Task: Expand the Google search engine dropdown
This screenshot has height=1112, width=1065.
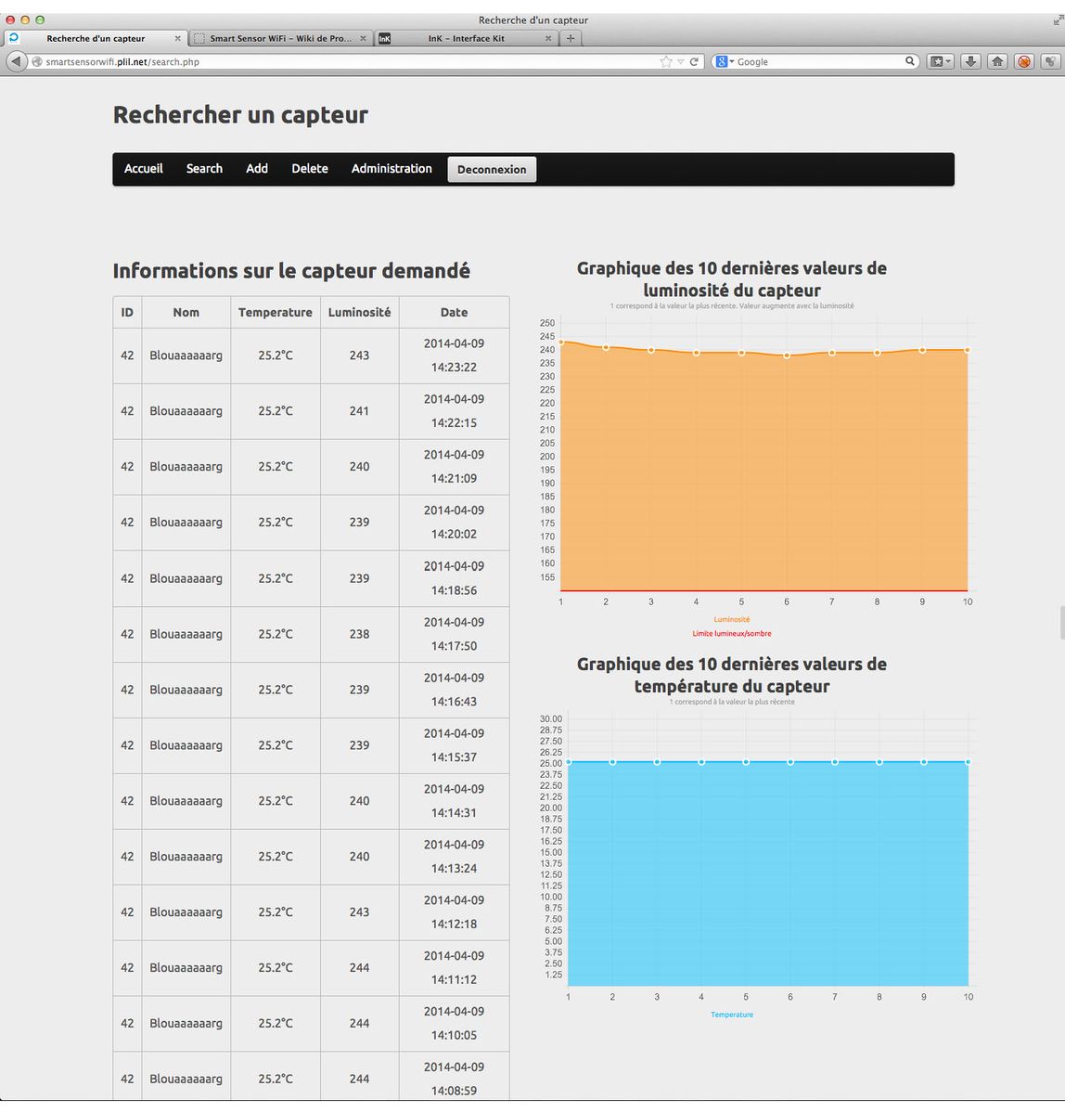Action: pos(724,62)
